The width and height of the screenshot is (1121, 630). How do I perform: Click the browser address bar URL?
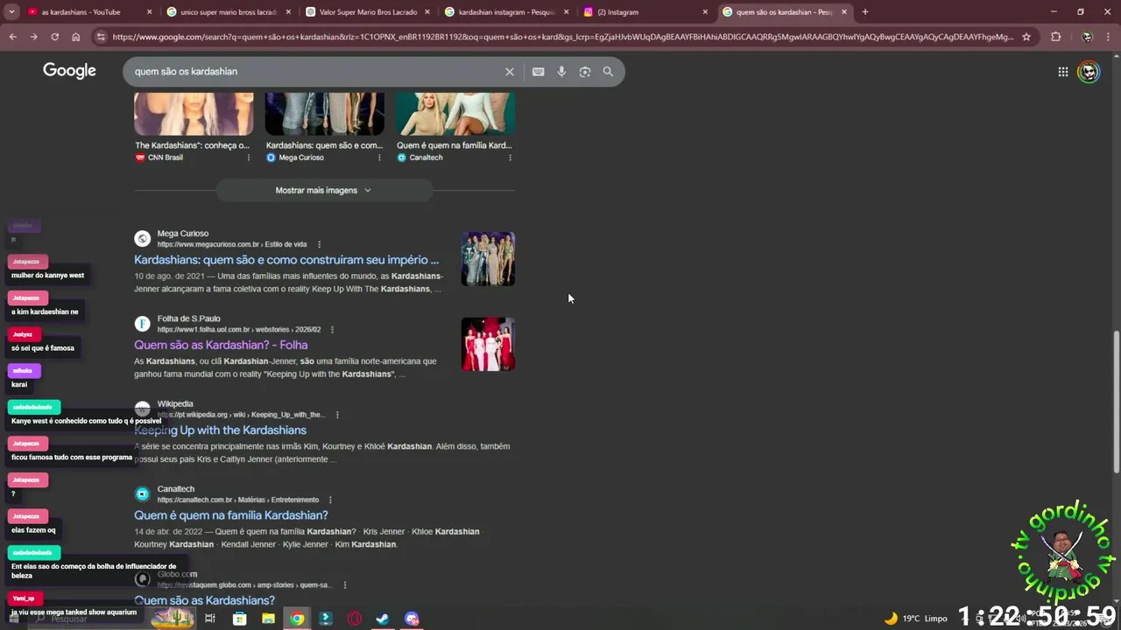click(x=562, y=37)
